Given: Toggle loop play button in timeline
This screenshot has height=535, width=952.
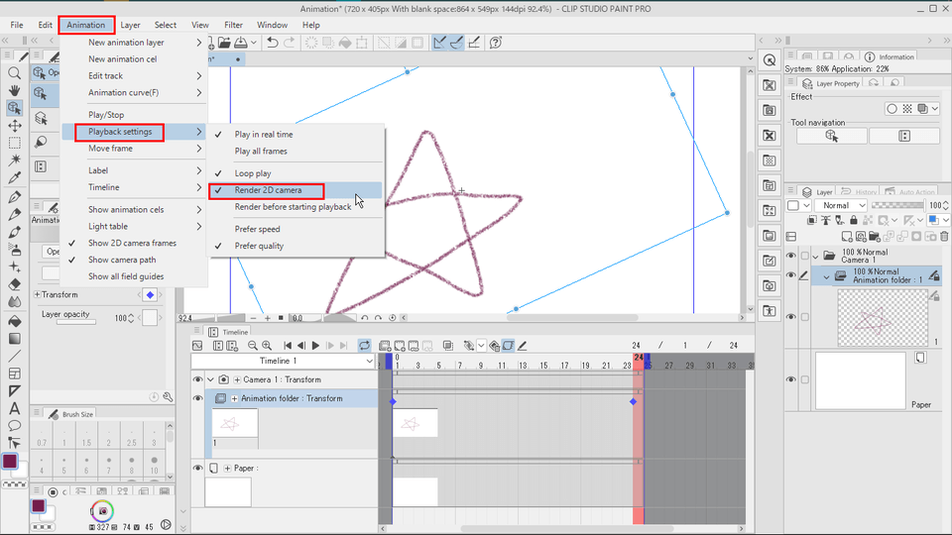Looking at the screenshot, I should 364,346.
